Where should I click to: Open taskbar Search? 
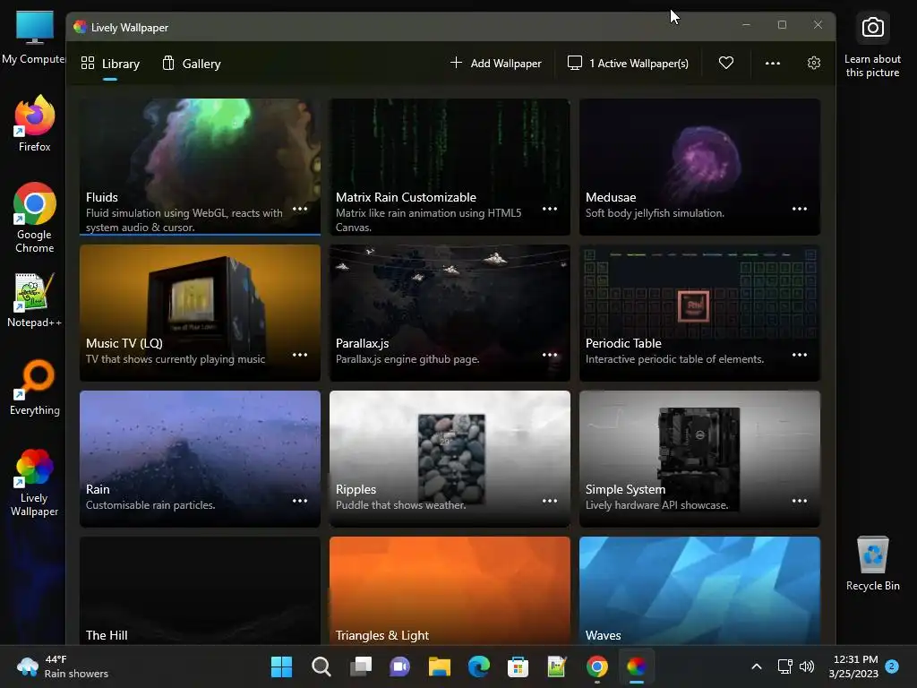321,666
